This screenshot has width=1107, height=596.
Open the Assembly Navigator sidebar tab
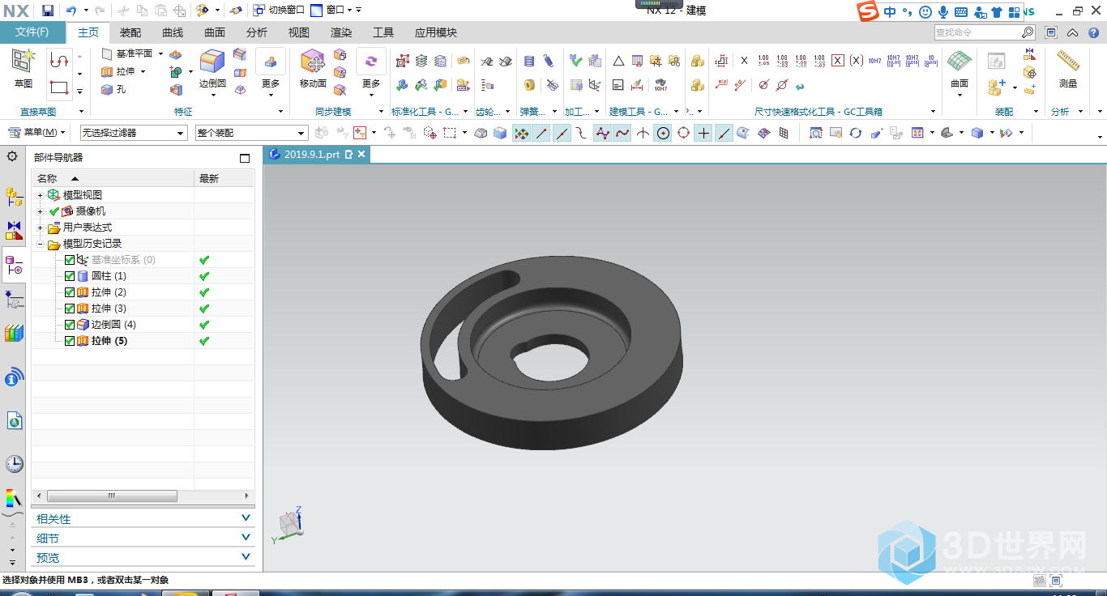click(14, 195)
